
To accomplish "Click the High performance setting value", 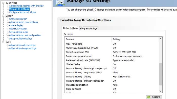I will pos(121,77).
